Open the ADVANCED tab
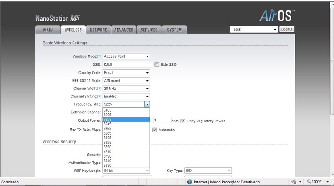Screen dimensions: 334x186 124,30
